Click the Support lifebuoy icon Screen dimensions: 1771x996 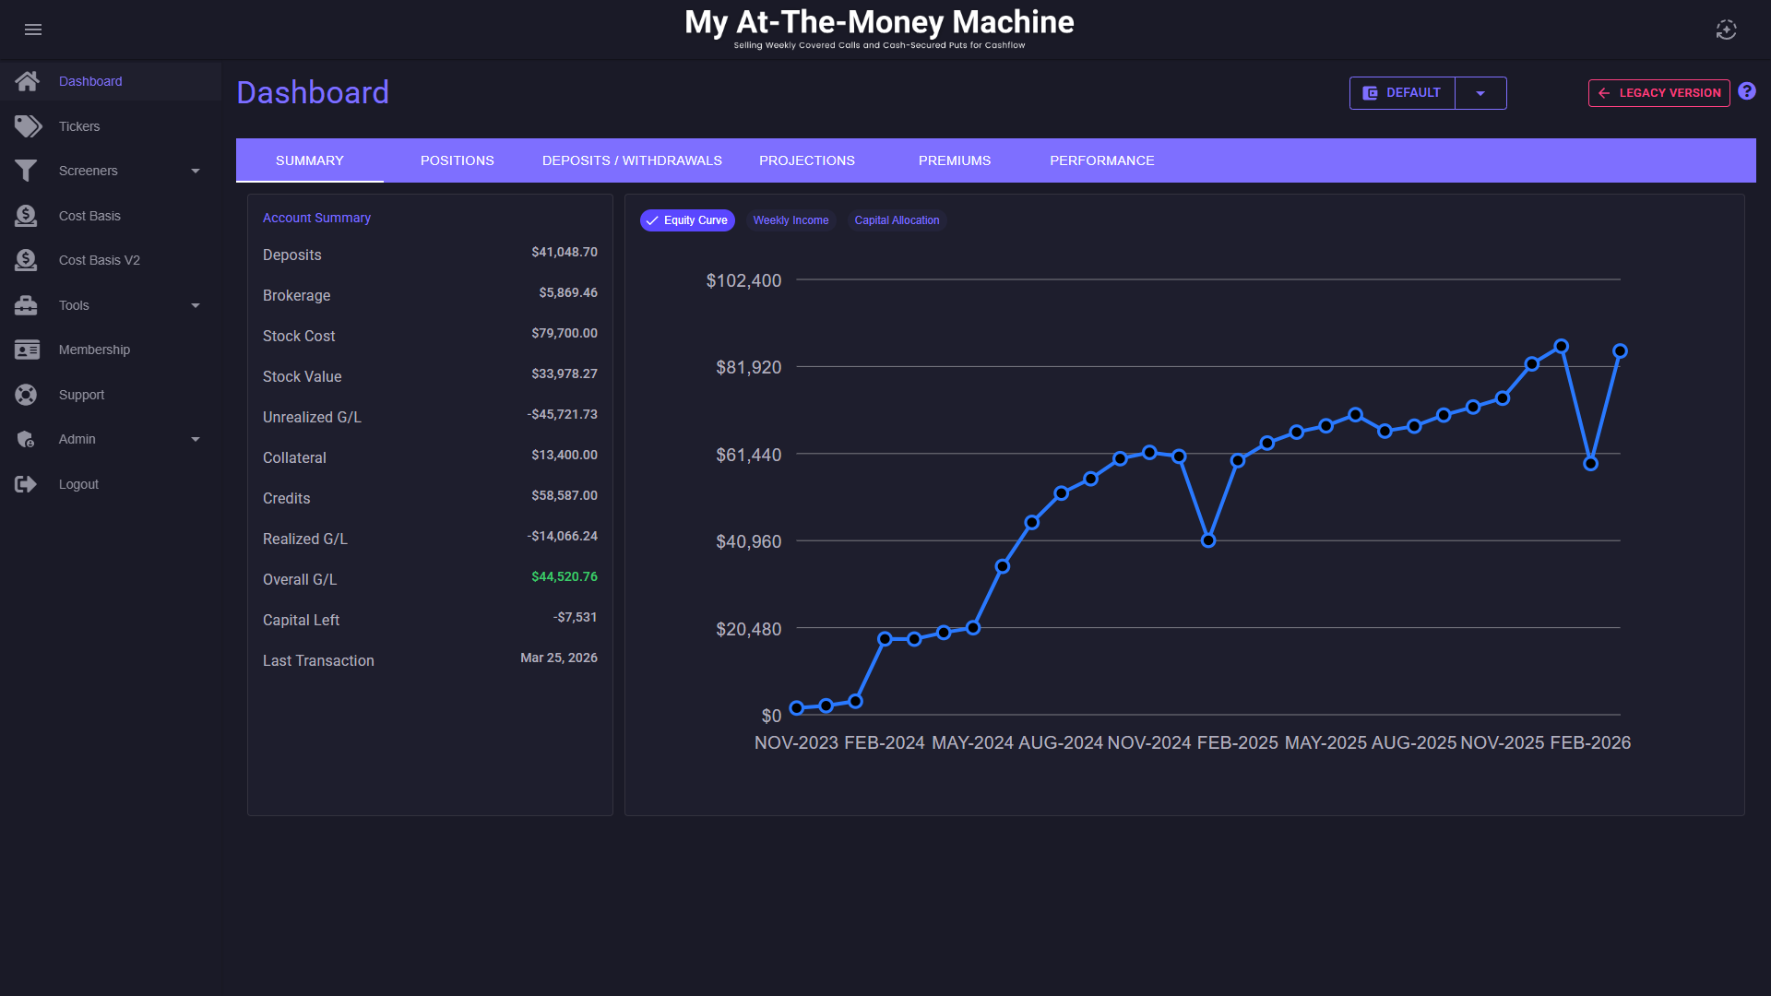coord(26,395)
